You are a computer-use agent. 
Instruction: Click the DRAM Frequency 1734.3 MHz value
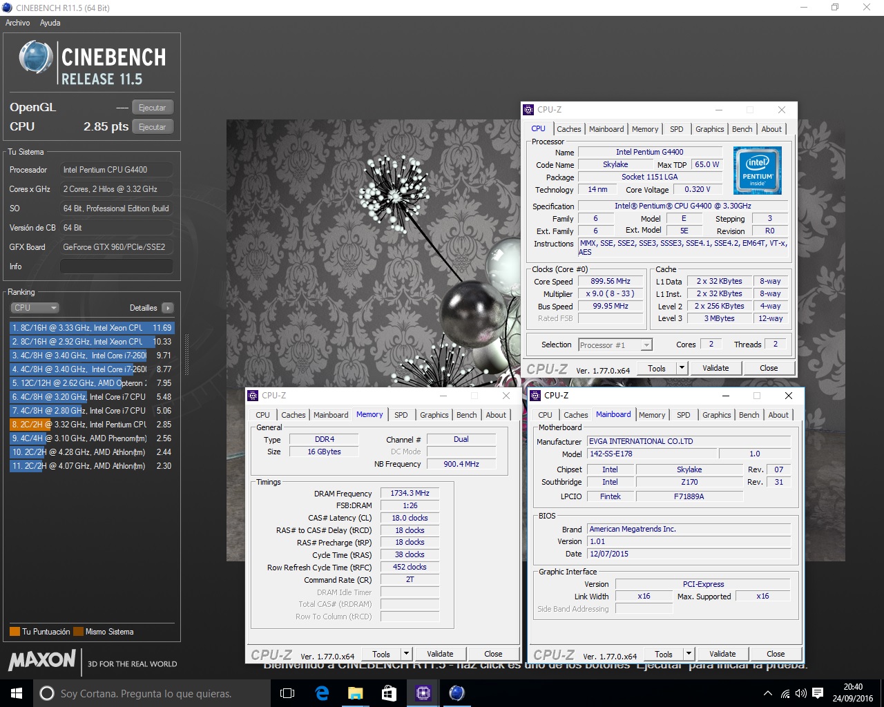pyautogui.click(x=410, y=493)
